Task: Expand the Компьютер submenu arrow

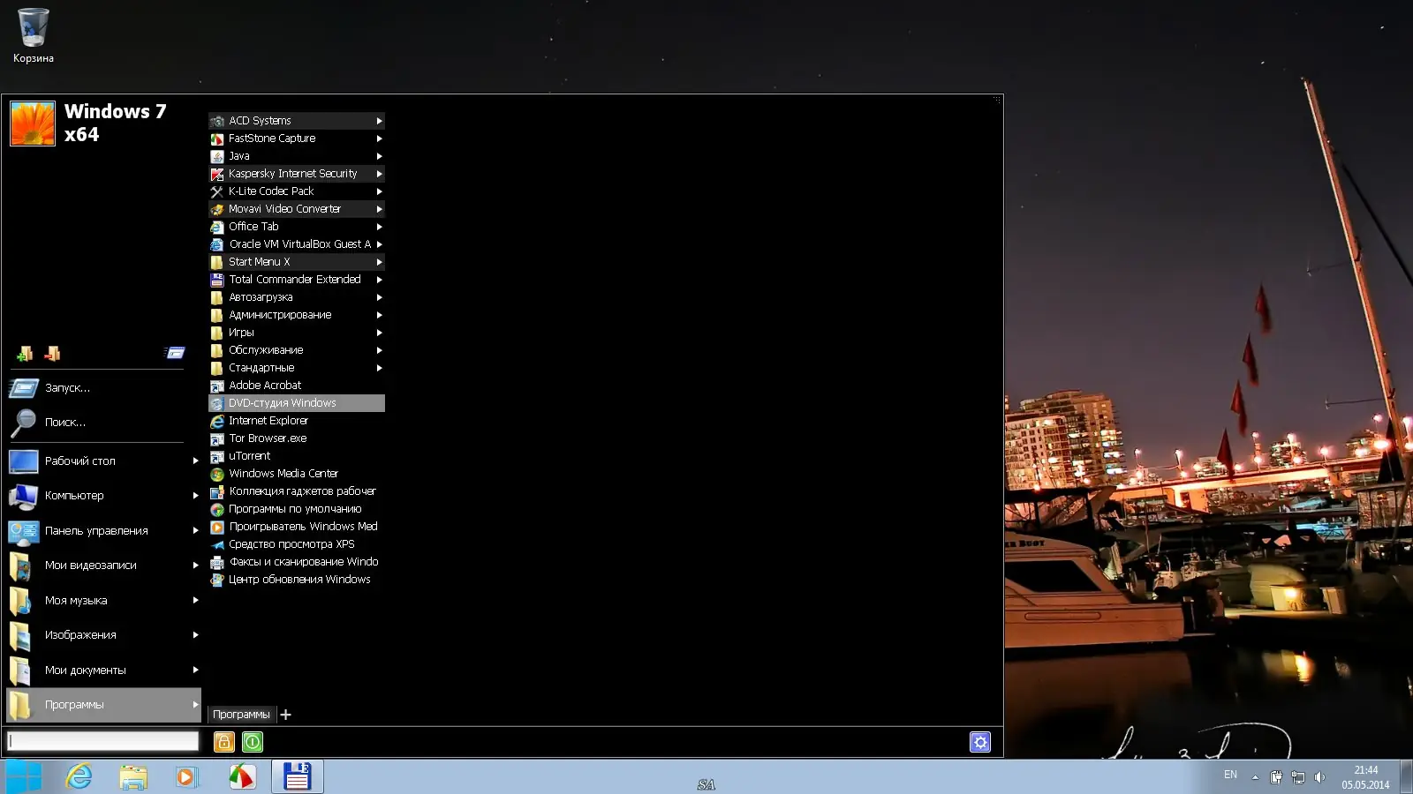Action: (x=195, y=496)
